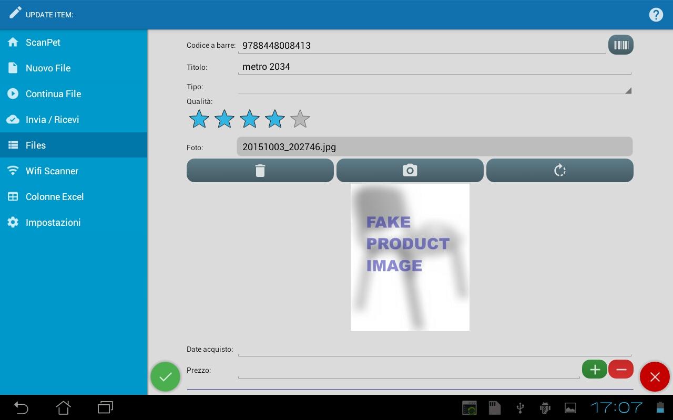Increase price with the green plus button
The height and width of the screenshot is (420, 673).
click(595, 370)
